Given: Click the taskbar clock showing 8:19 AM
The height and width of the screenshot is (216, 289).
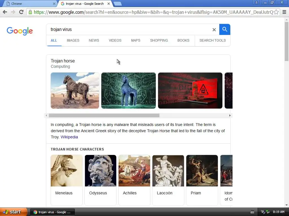Looking at the screenshot, I should (279, 212).
